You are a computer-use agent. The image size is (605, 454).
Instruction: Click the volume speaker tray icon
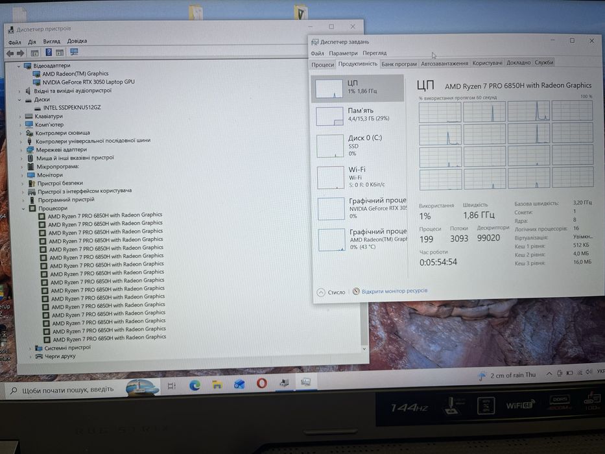tap(589, 372)
